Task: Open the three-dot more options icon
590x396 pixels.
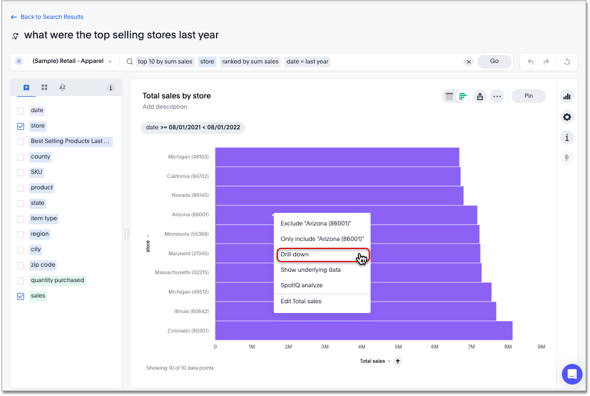Action: (x=497, y=97)
